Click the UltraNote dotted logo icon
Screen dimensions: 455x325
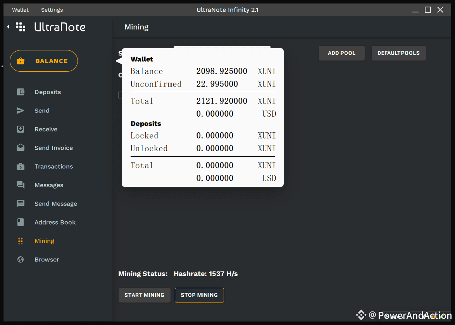21,27
